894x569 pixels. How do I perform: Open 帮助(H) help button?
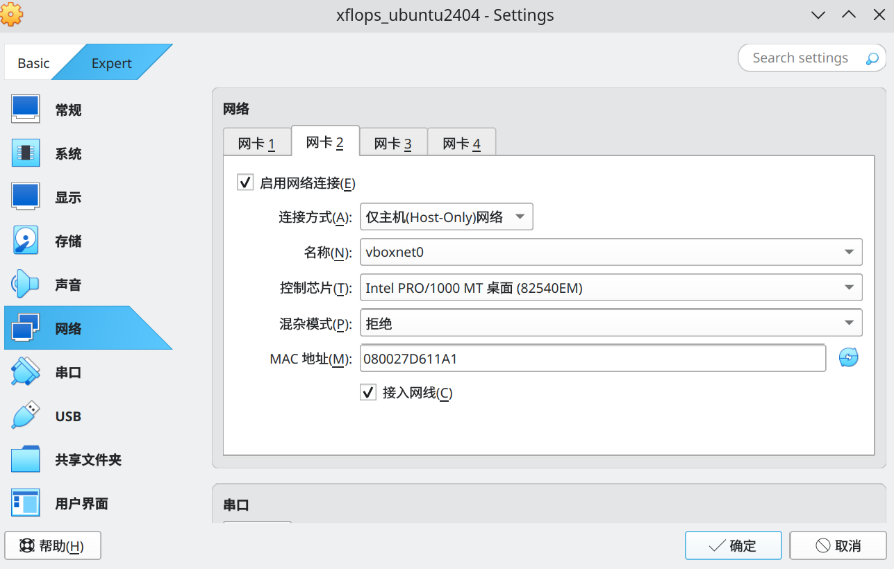click(53, 545)
